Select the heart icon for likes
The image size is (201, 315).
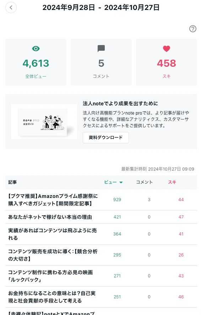coord(167,49)
